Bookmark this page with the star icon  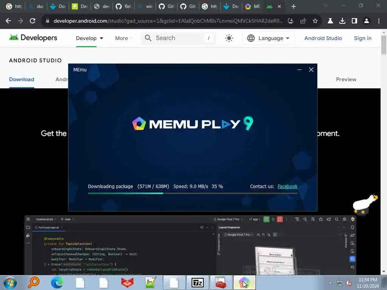click(x=315, y=21)
